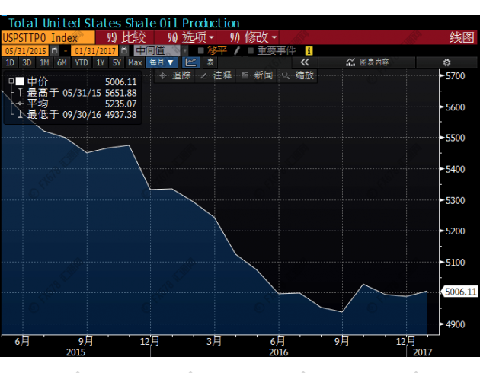Click the yellow info icon

coord(309,50)
